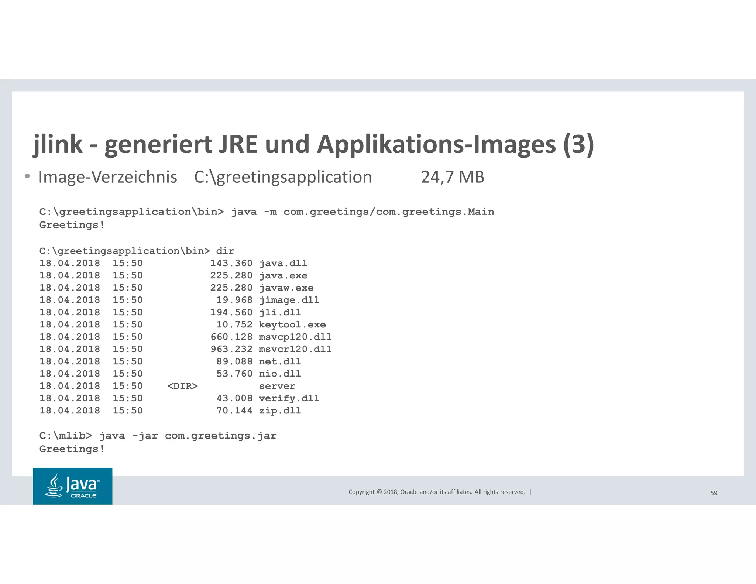
Task: Click the Image-Verzeichnis bullet point
Action: 107,177
